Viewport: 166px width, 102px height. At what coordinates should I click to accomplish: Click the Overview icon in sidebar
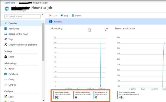[x=6, y=23]
